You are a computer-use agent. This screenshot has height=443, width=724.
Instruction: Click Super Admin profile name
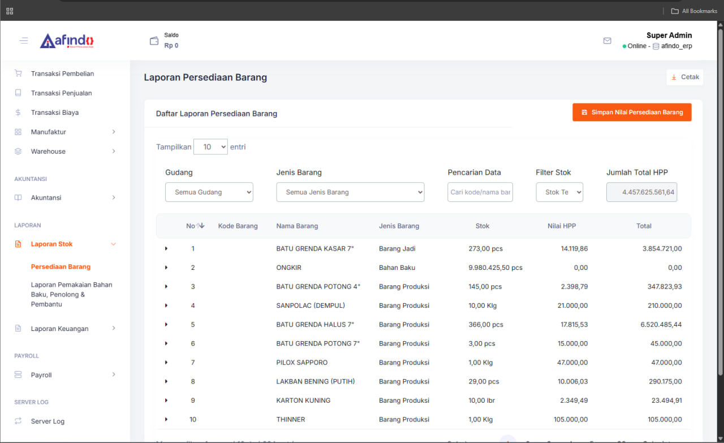coord(669,35)
